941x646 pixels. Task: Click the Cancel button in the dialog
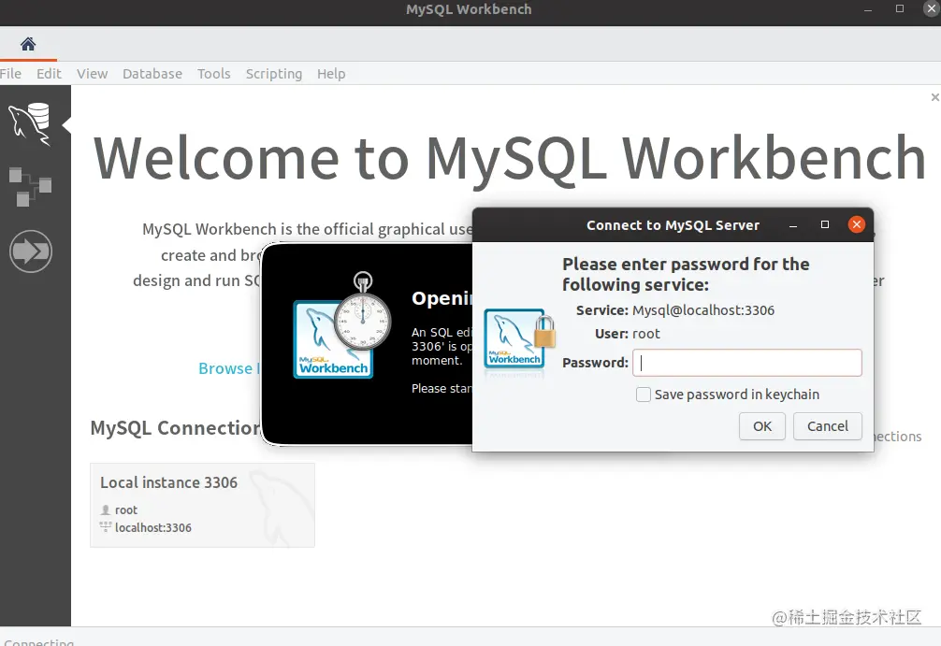(828, 426)
